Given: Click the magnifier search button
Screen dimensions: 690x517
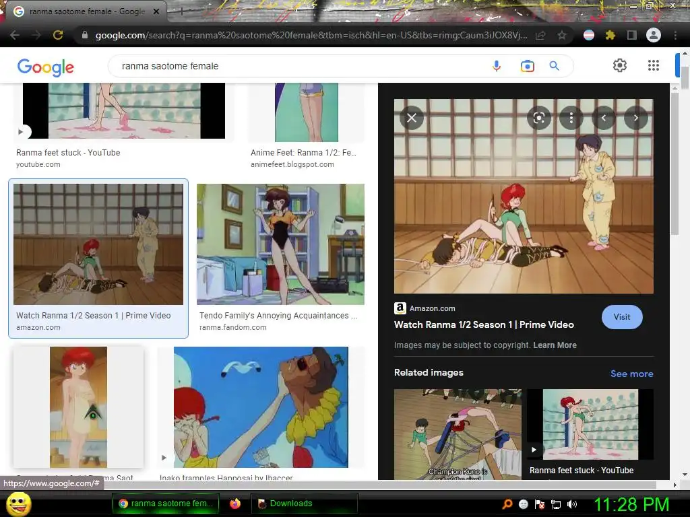Looking at the screenshot, I should coord(554,66).
